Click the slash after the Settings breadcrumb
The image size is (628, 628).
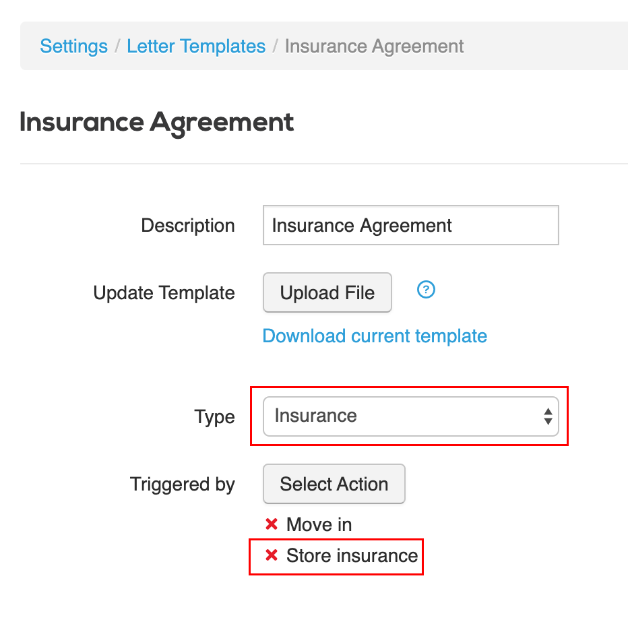pos(117,46)
